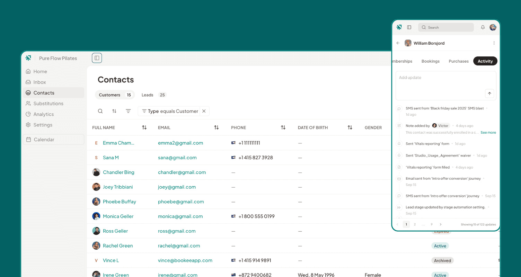
Task: Click the icon beside Lead stage updated entry
Action: [x=399, y=207]
